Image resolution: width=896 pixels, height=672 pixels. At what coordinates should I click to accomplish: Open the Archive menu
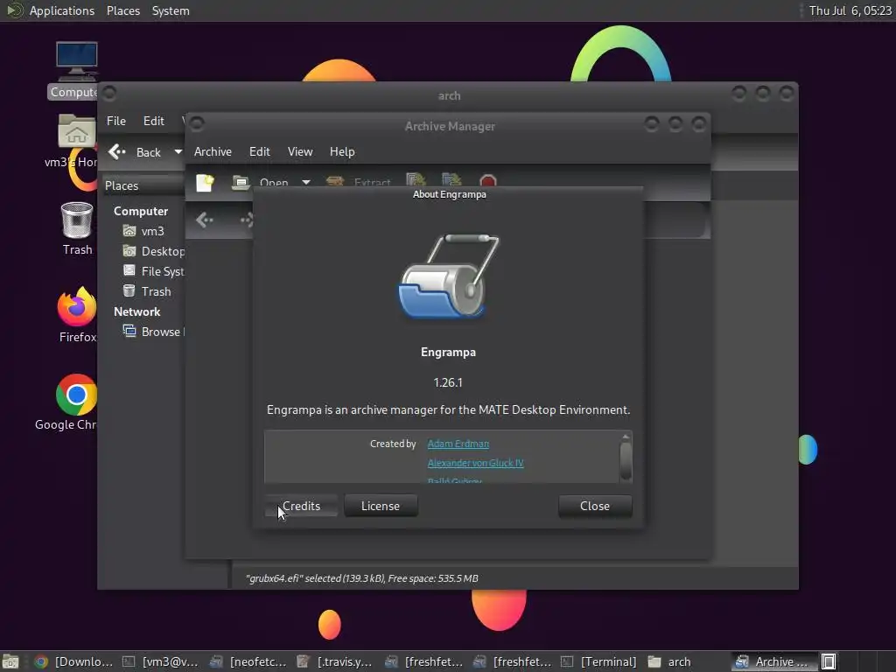213,151
